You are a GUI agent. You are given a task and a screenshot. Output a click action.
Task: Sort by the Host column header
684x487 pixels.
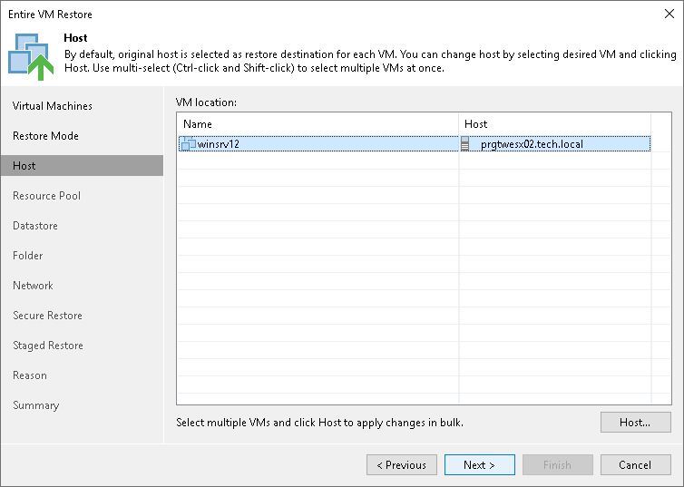click(x=555, y=124)
